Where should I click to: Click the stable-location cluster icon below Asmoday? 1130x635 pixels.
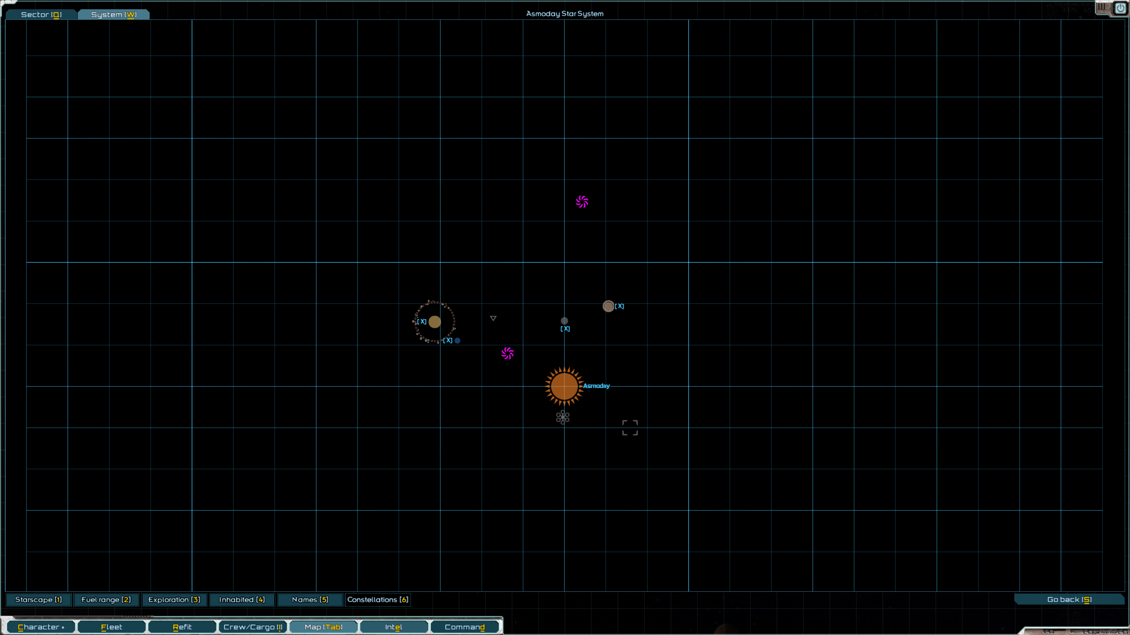(562, 417)
